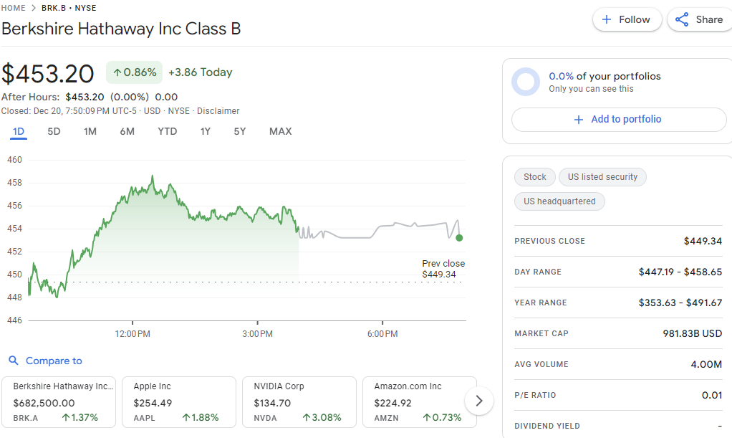
Task: Click the plus icon beside Add to portfolio
Action: [579, 120]
